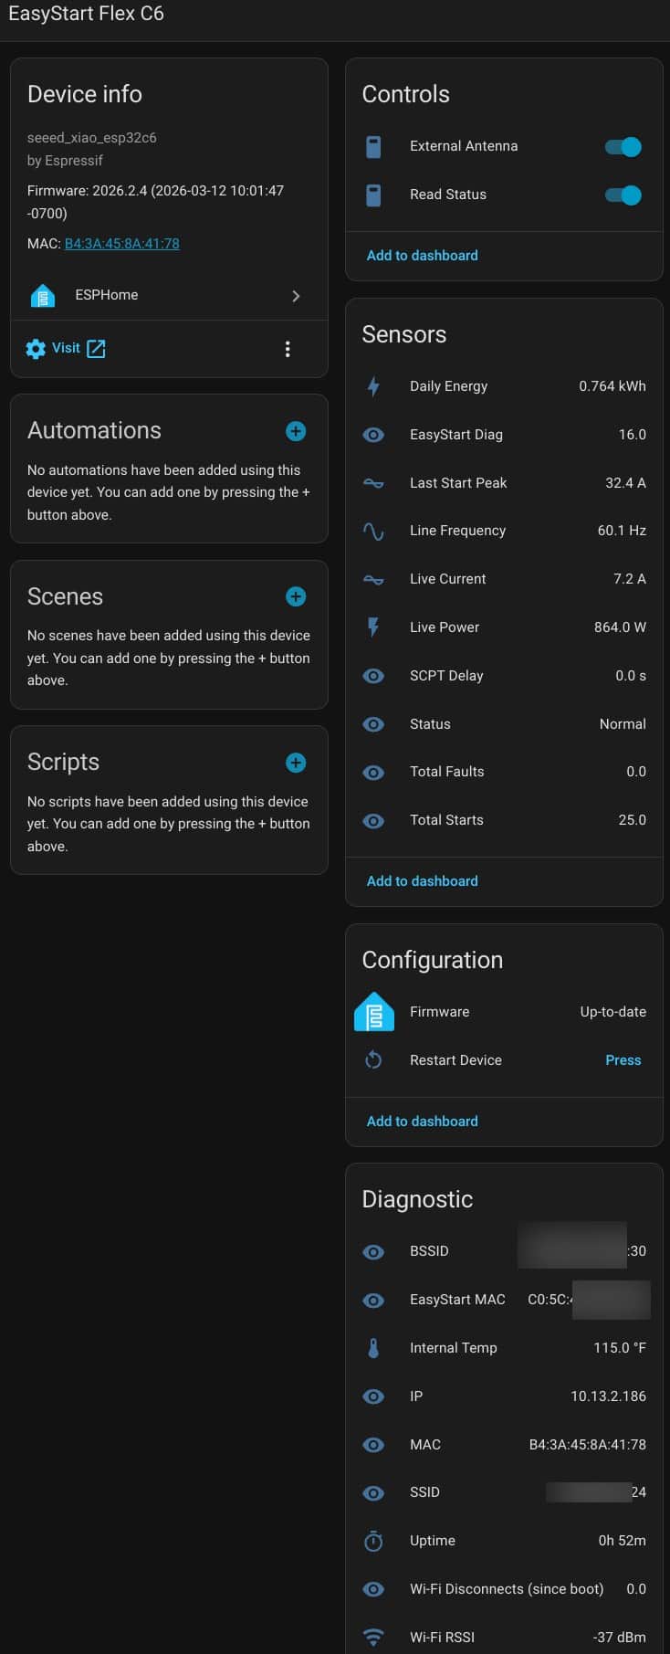670x1654 pixels.
Task: Open the MAC address link in Device info
Action: tap(121, 244)
